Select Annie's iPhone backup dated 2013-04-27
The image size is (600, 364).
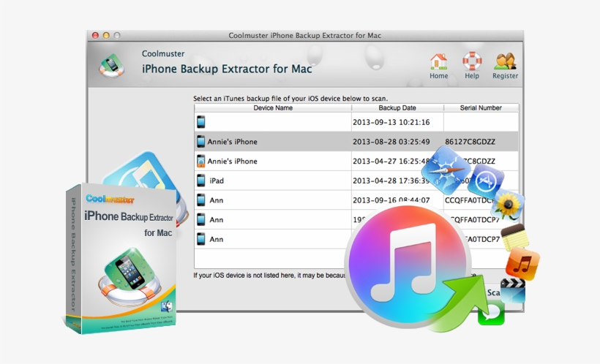click(x=356, y=161)
